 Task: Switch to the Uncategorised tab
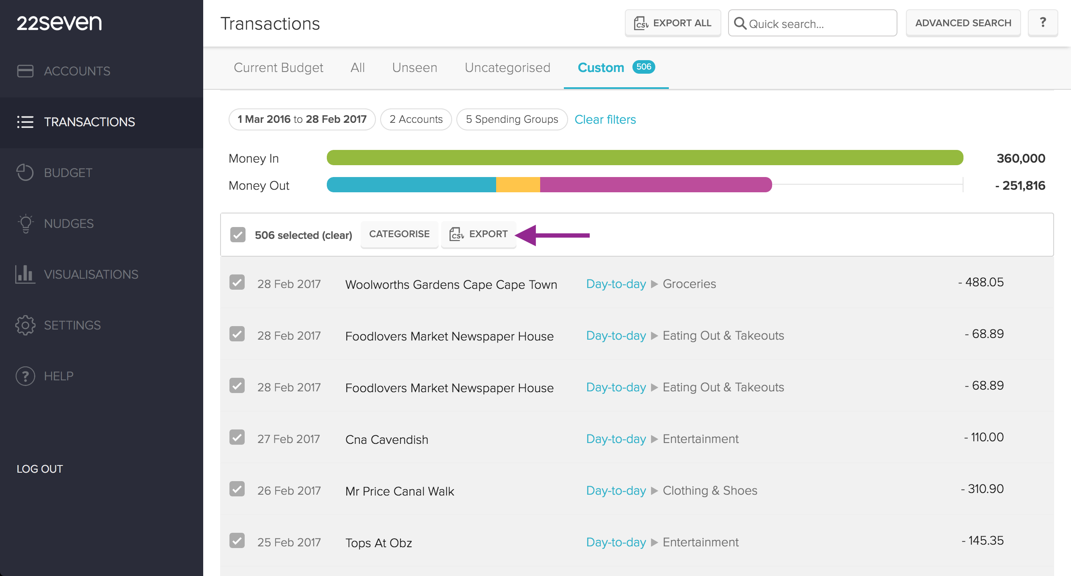pos(508,68)
